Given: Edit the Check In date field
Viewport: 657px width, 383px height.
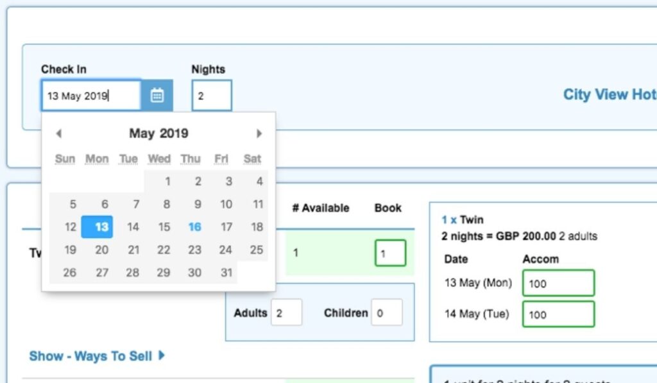Looking at the screenshot, I should click(x=90, y=94).
